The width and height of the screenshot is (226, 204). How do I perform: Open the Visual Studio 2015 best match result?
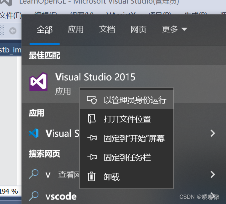124,84
